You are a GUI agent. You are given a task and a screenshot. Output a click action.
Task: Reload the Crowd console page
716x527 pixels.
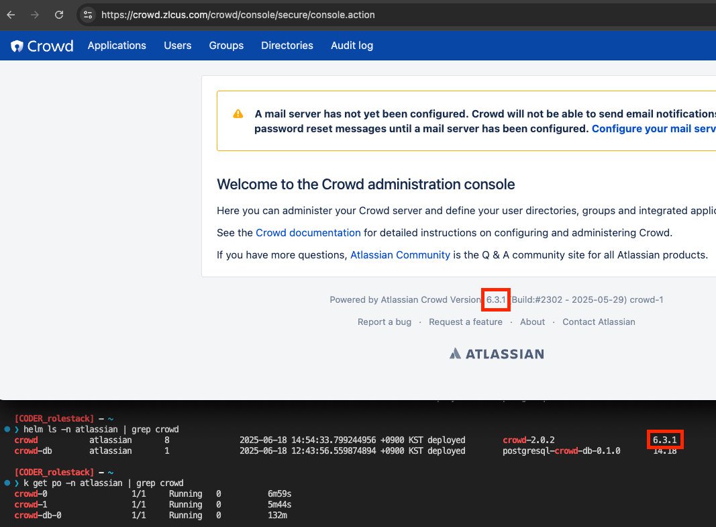click(x=59, y=15)
